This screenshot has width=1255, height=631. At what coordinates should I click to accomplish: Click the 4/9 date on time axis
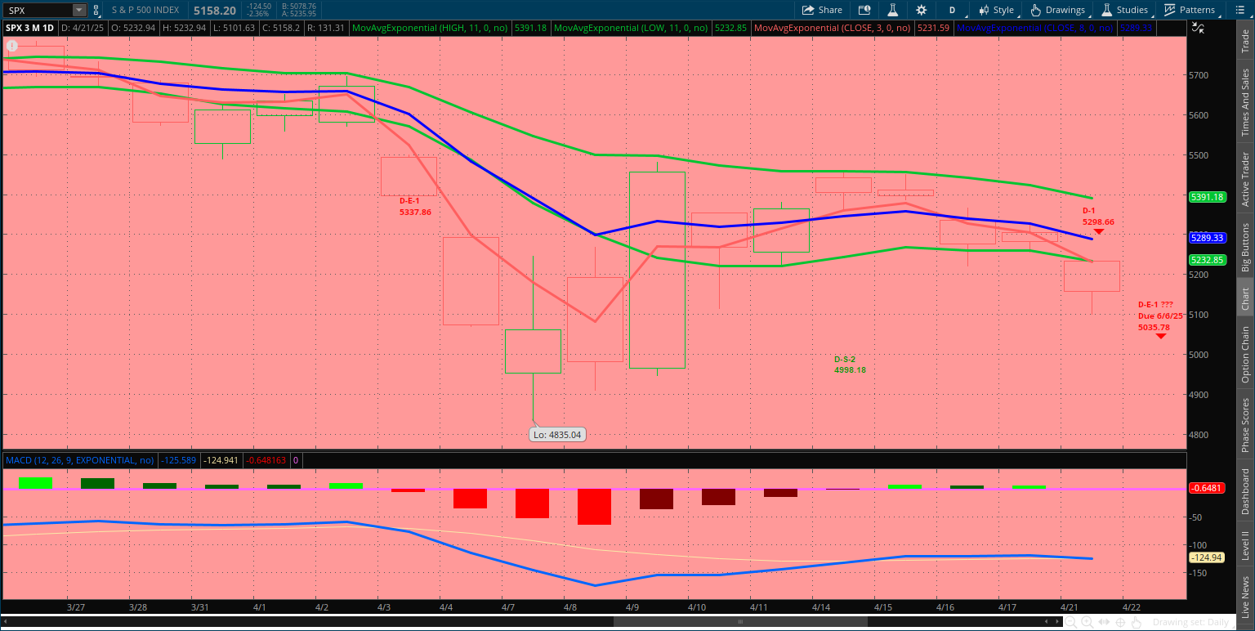(x=632, y=607)
